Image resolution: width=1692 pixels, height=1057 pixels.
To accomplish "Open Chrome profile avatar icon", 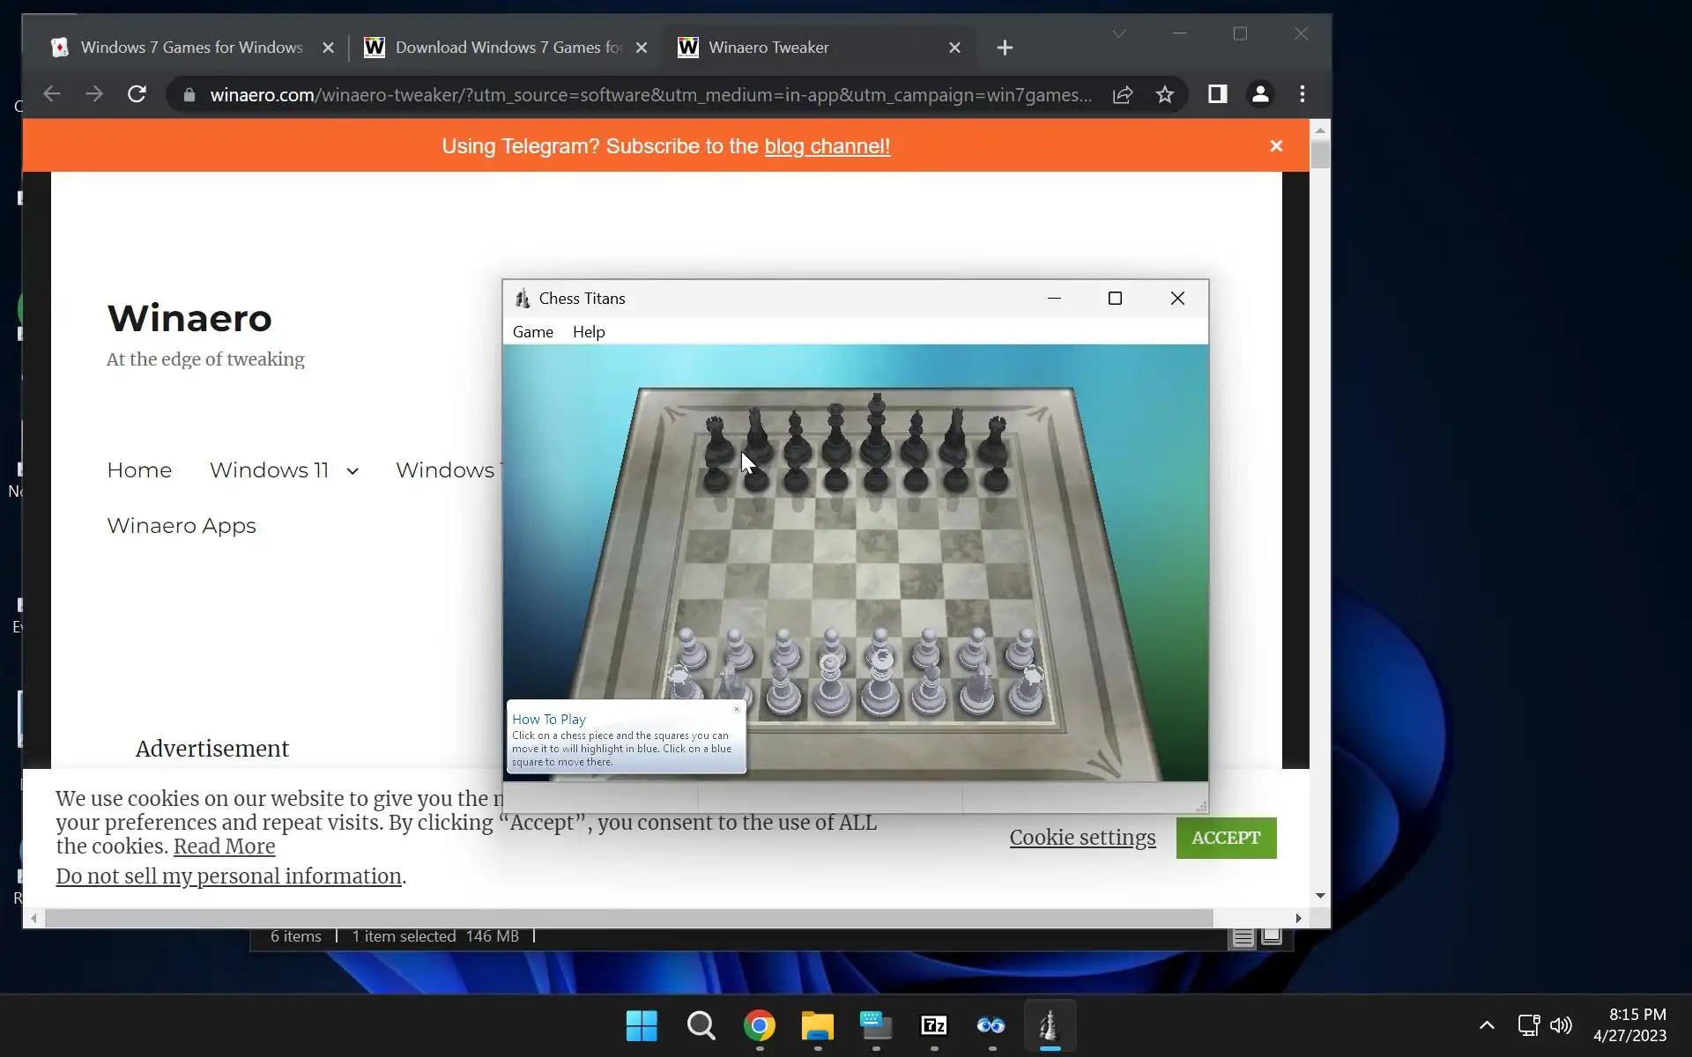I will 1260,94.
